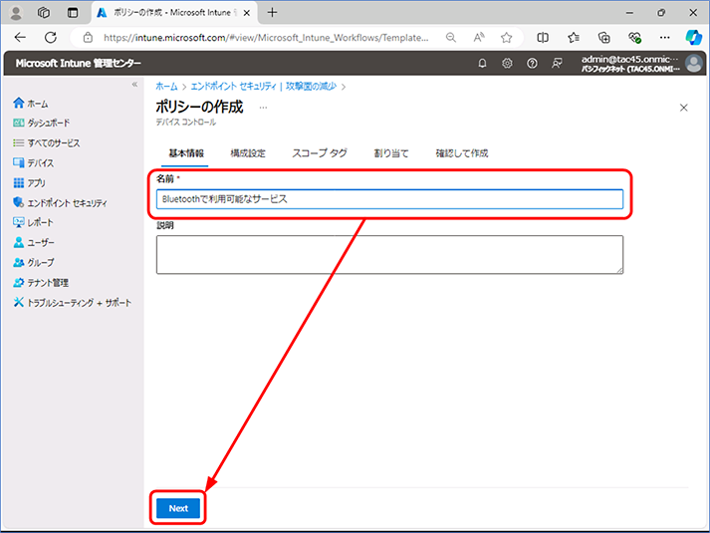
Task: Select the 確認して作成 tab
Action: 462,153
